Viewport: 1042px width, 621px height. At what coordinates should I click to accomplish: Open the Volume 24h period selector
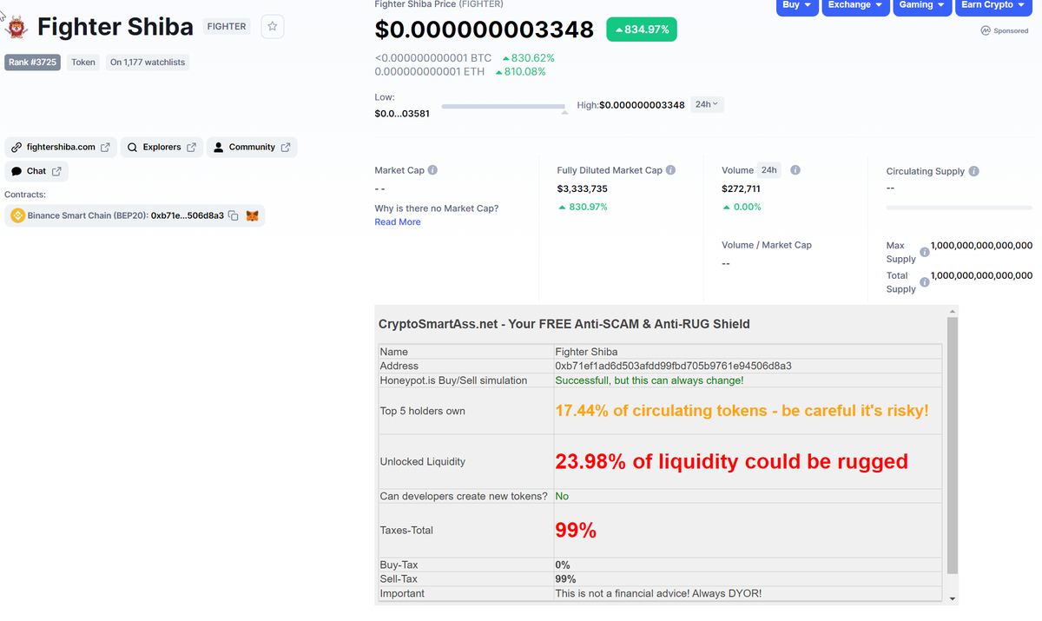(769, 170)
